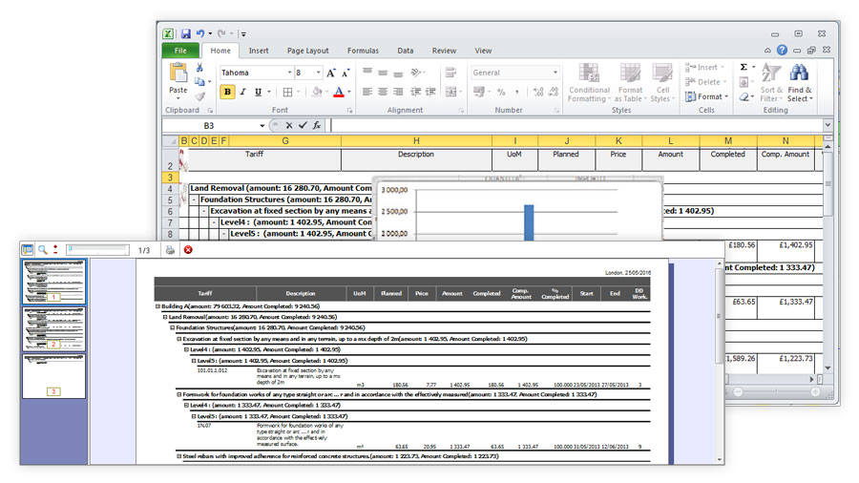859x483 pixels.
Task: Click the Copy icon in Clipboard group
Action: coord(200,81)
